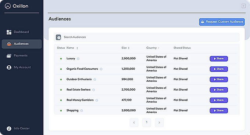Image resolution: width=250 pixels, height=135 pixels.
Task: Click the Organic Food Consumers status dot
Action: point(61,69)
